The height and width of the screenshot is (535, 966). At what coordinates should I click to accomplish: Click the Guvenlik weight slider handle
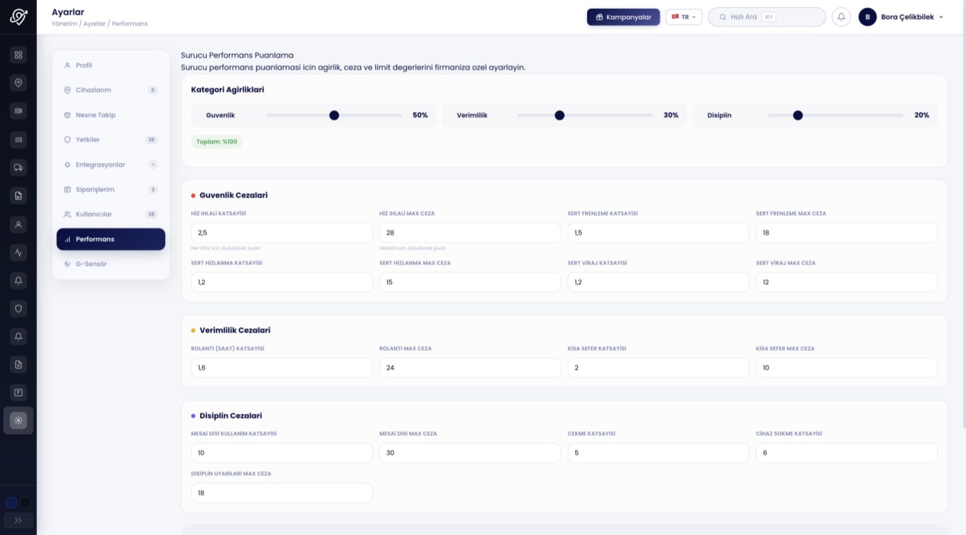pyautogui.click(x=334, y=115)
